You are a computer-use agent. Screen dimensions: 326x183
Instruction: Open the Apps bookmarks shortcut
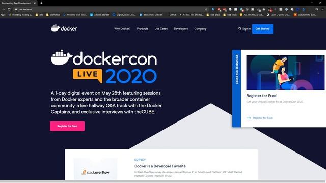point(3,15)
